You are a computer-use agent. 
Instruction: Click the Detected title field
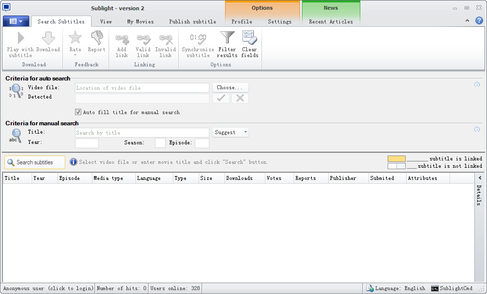click(142, 98)
